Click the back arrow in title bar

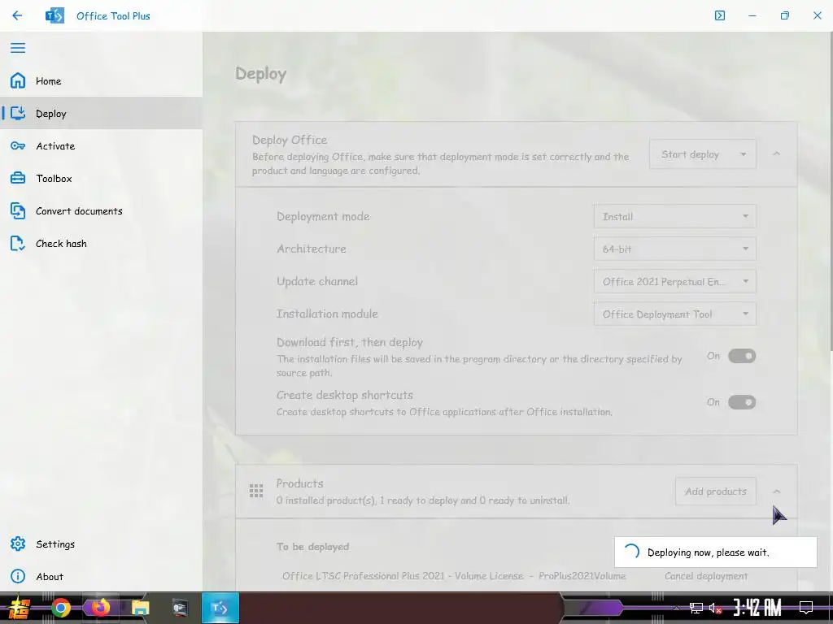coord(17,15)
